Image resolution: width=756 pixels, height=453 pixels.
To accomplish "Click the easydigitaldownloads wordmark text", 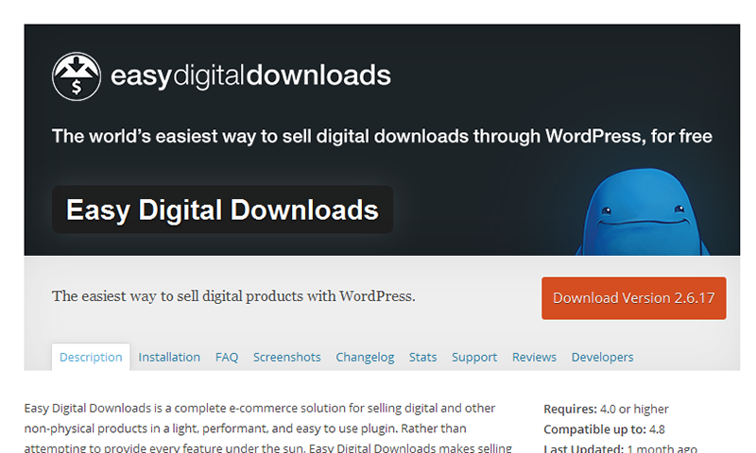I will click(250, 75).
